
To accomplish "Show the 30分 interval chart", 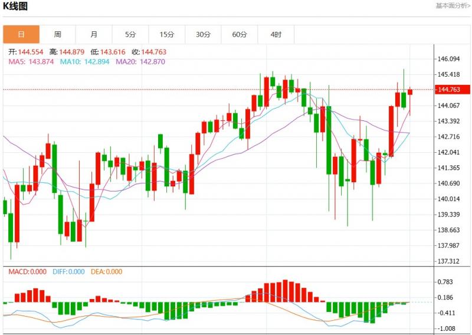I will (203, 35).
